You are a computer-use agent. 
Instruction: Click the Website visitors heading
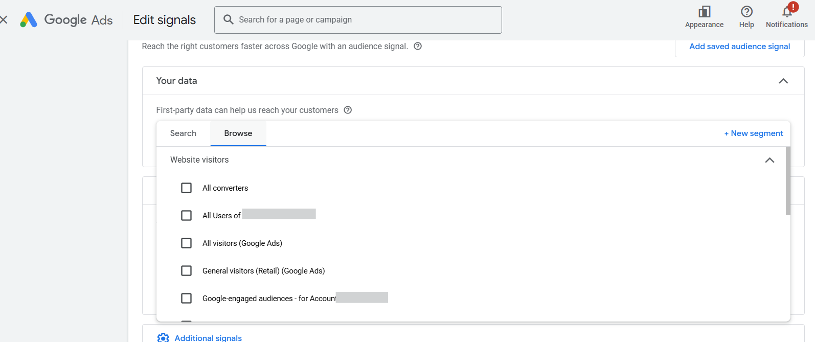(199, 160)
